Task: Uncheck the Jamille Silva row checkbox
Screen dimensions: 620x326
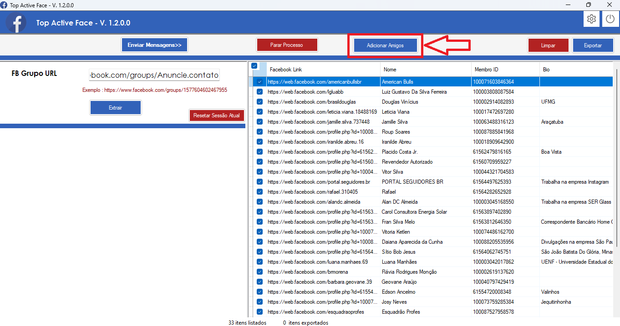Action: pyautogui.click(x=259, y=122)
